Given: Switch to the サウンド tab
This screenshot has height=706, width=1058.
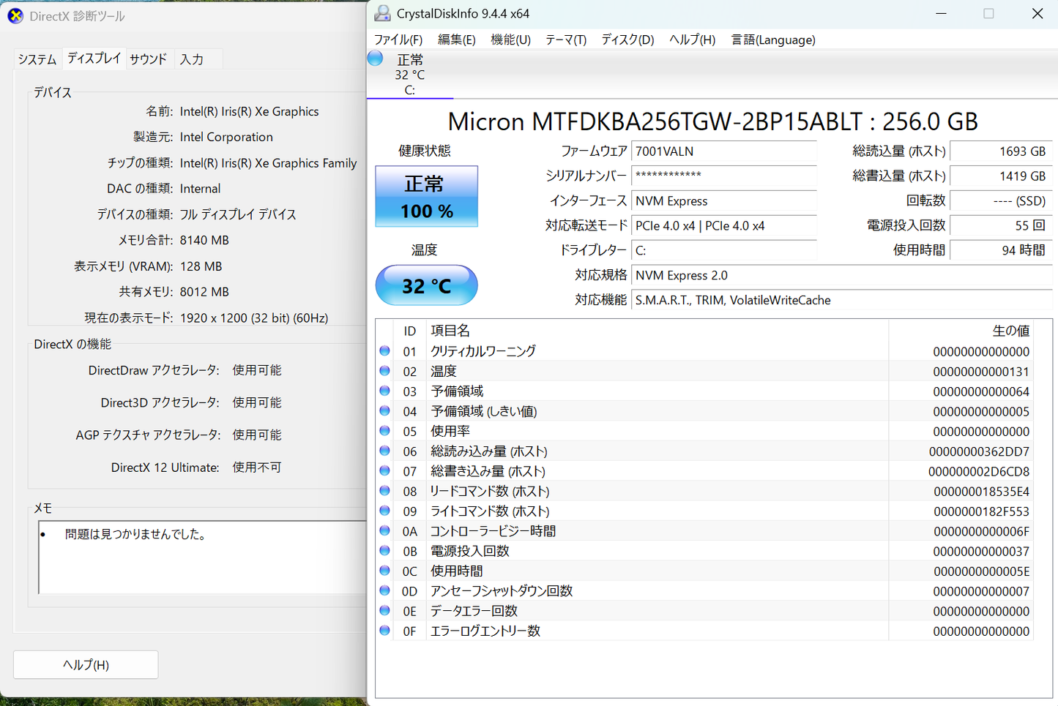Looking at the screenshot, I should 149,59.
